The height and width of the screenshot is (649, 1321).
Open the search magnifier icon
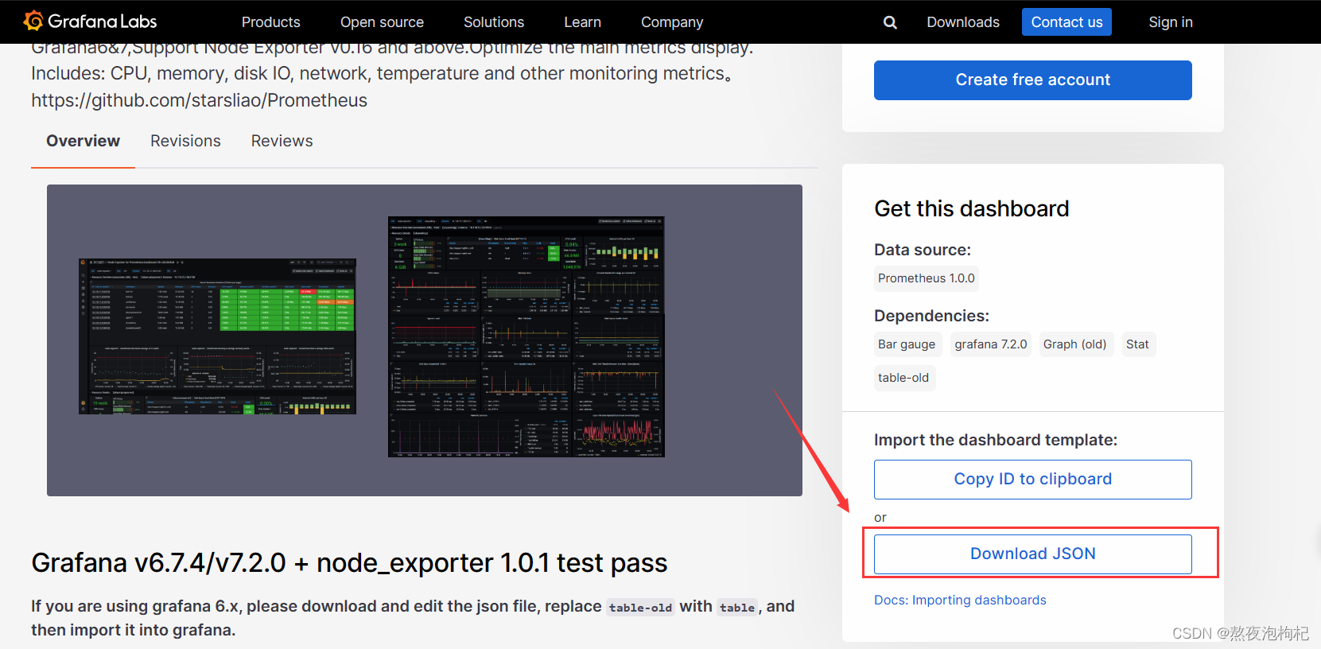click(x=890, y=22)
